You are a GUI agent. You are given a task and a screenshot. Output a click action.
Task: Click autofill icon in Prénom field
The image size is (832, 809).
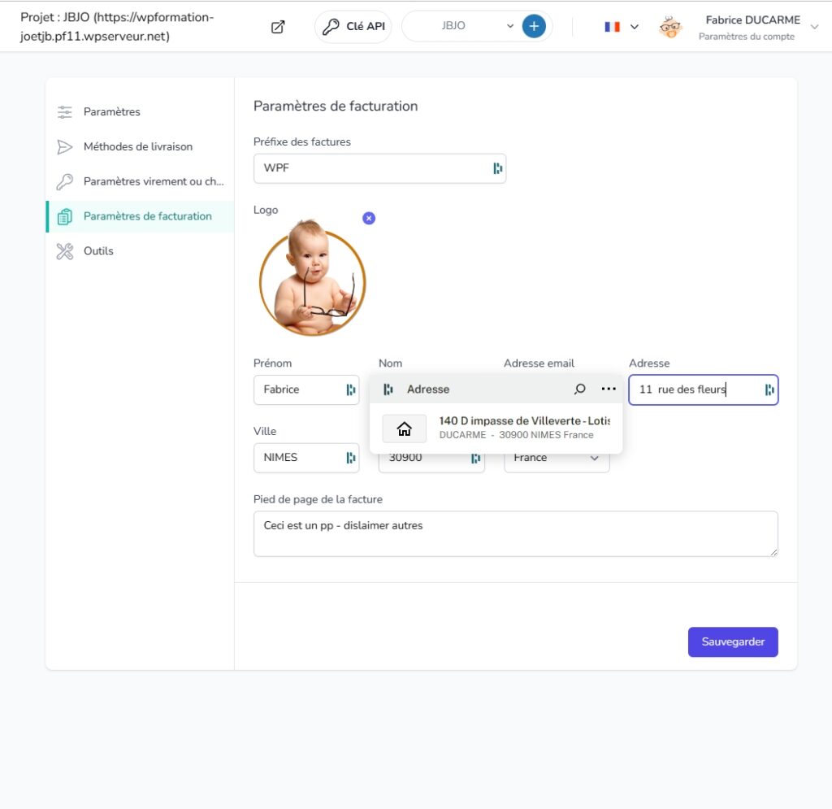351,389
